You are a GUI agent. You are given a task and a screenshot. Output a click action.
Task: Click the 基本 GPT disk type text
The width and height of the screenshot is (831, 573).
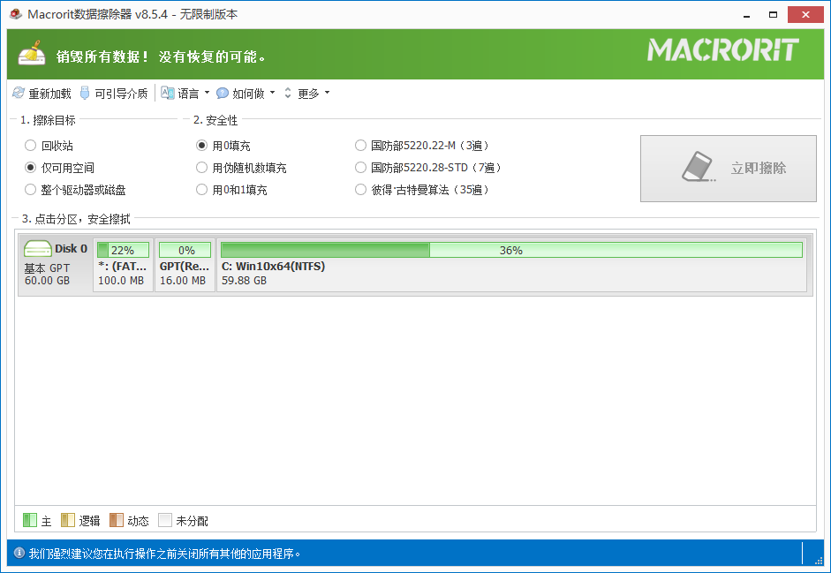click(x=47, y=268)
